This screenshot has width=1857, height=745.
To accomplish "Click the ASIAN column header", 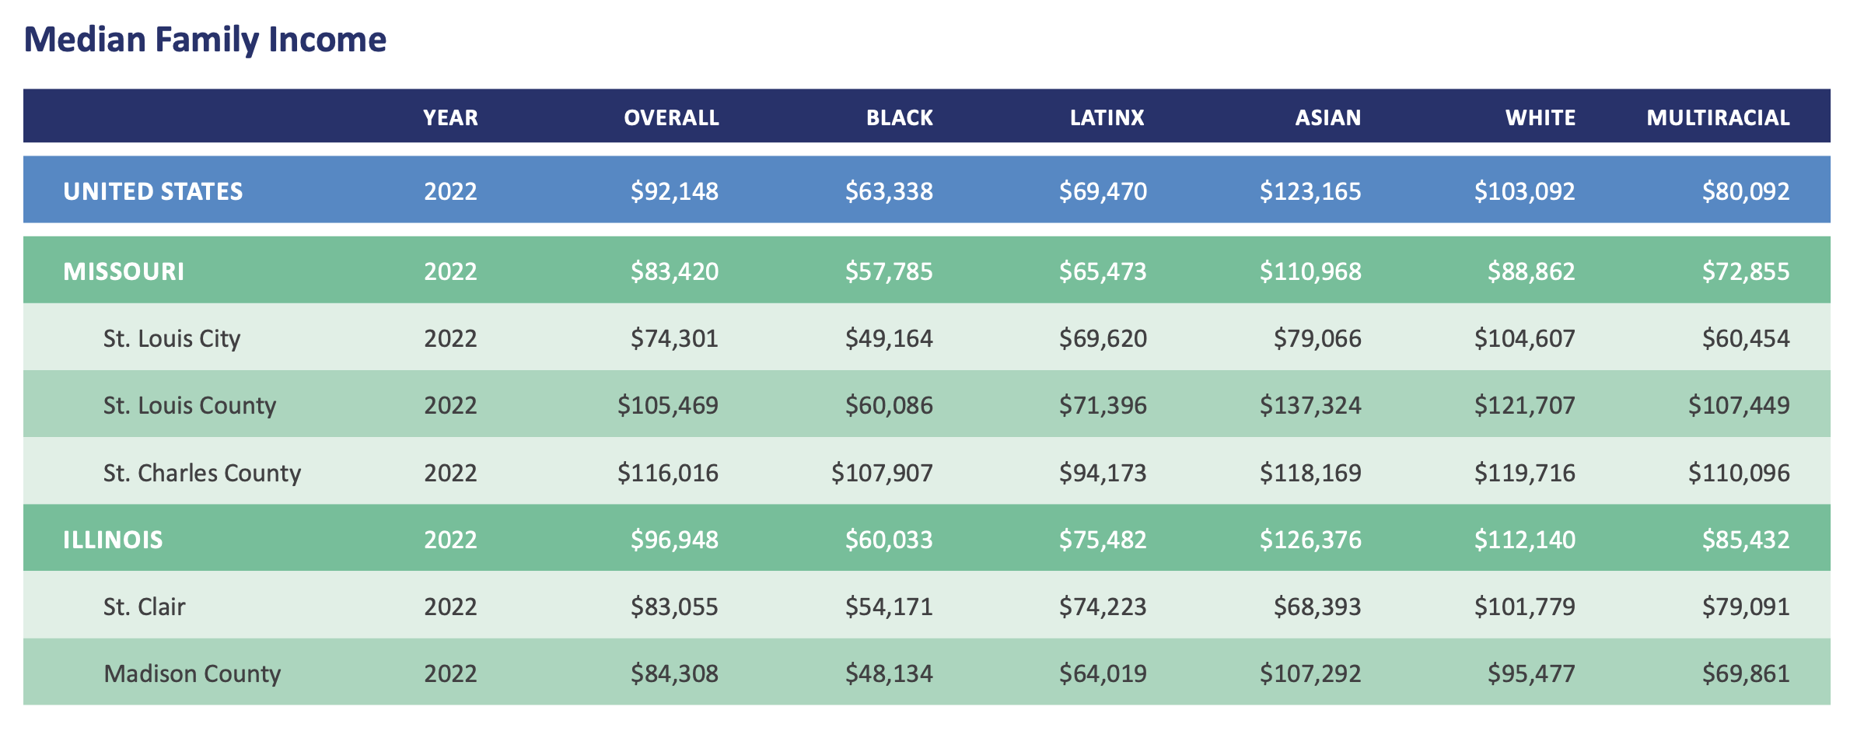I will (x=1327, y=117).
